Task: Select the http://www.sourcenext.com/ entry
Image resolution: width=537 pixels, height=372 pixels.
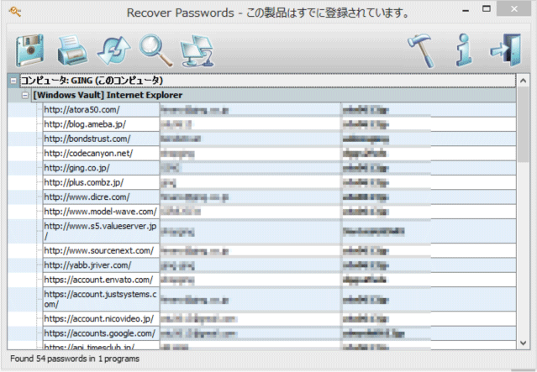Action: point(101,250)
